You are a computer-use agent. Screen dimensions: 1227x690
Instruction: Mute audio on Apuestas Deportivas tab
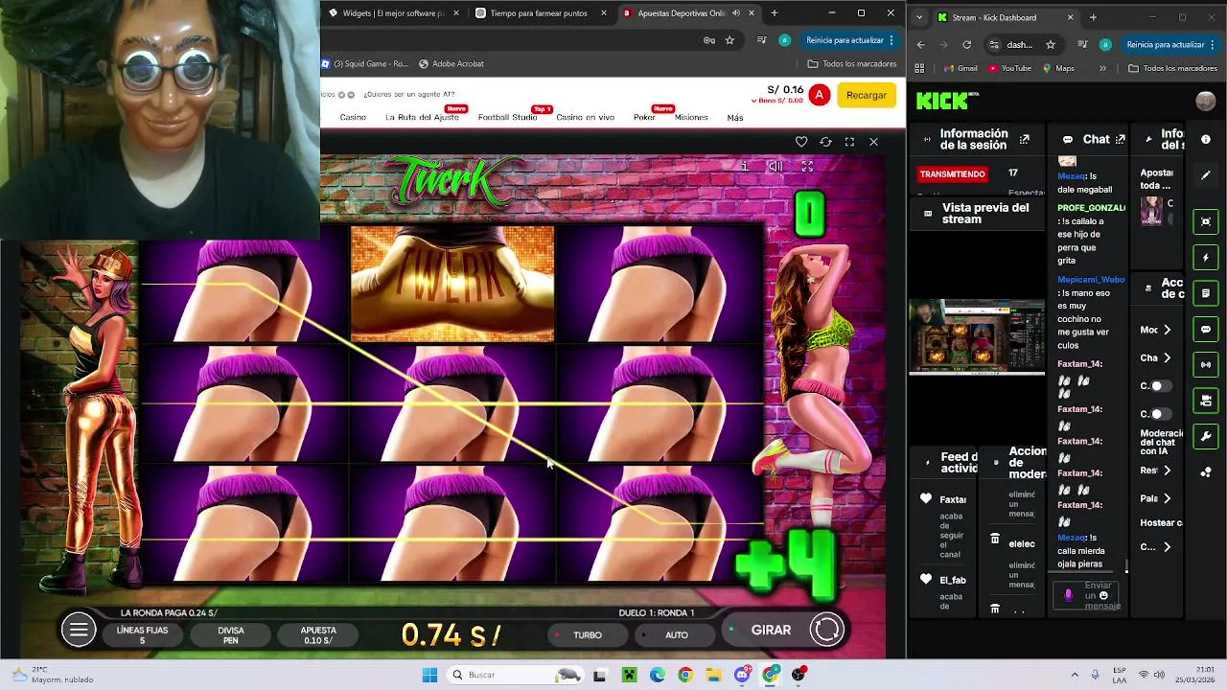pos(736,13)
